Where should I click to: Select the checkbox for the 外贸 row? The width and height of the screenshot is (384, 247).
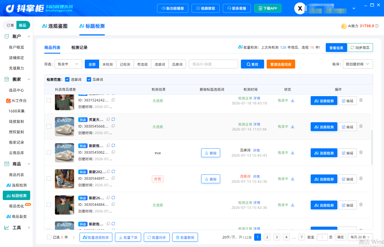49,179
